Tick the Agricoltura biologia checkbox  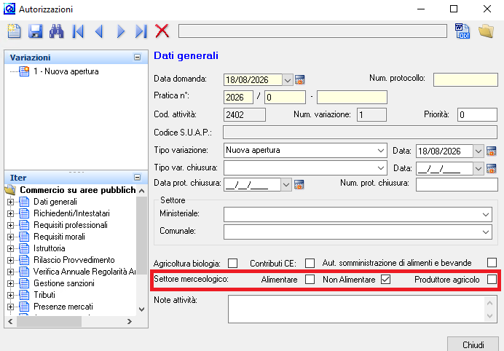[232, 264]
